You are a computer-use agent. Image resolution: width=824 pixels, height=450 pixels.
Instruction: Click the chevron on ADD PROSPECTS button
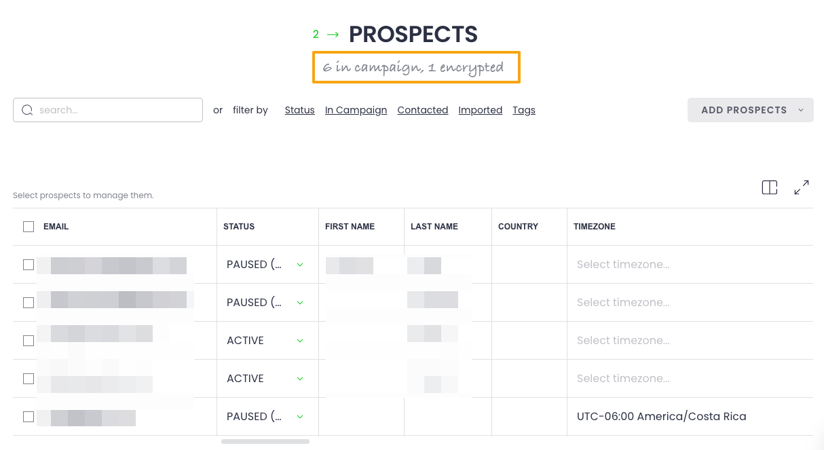(801, 110)
